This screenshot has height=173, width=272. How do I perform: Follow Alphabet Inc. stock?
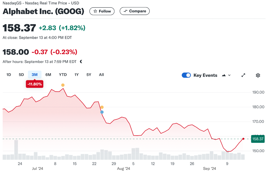102,11
